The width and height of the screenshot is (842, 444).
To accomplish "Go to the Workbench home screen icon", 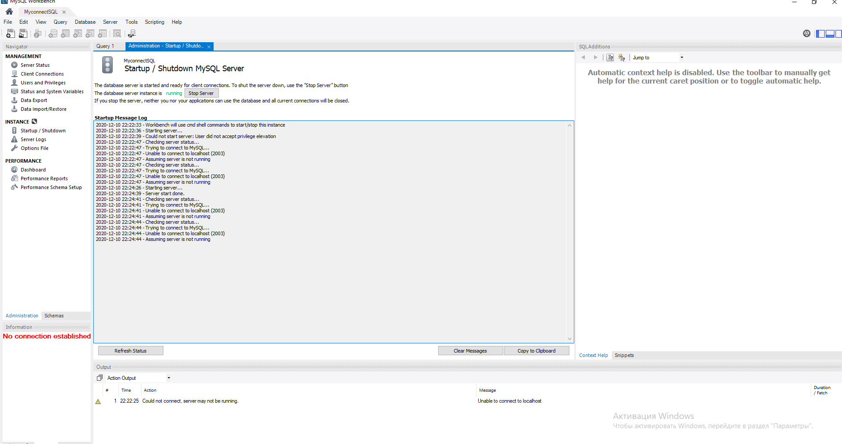I will pos(9,12).
